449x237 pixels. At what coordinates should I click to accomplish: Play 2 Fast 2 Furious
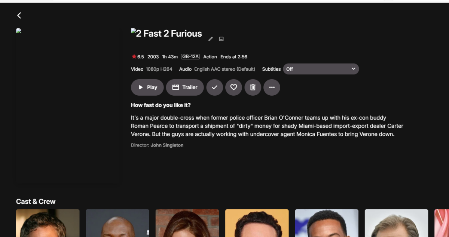pyautogui.click(x=147, y=87)
